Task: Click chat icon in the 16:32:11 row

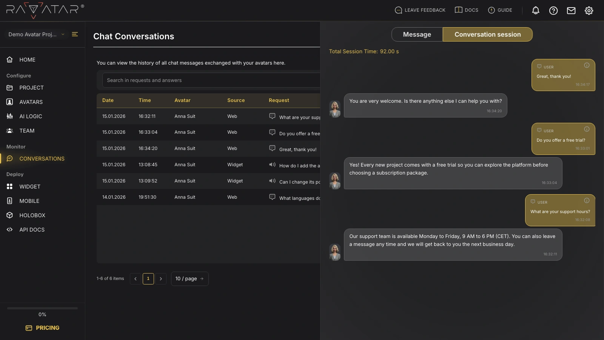Action: click(272, 116)
